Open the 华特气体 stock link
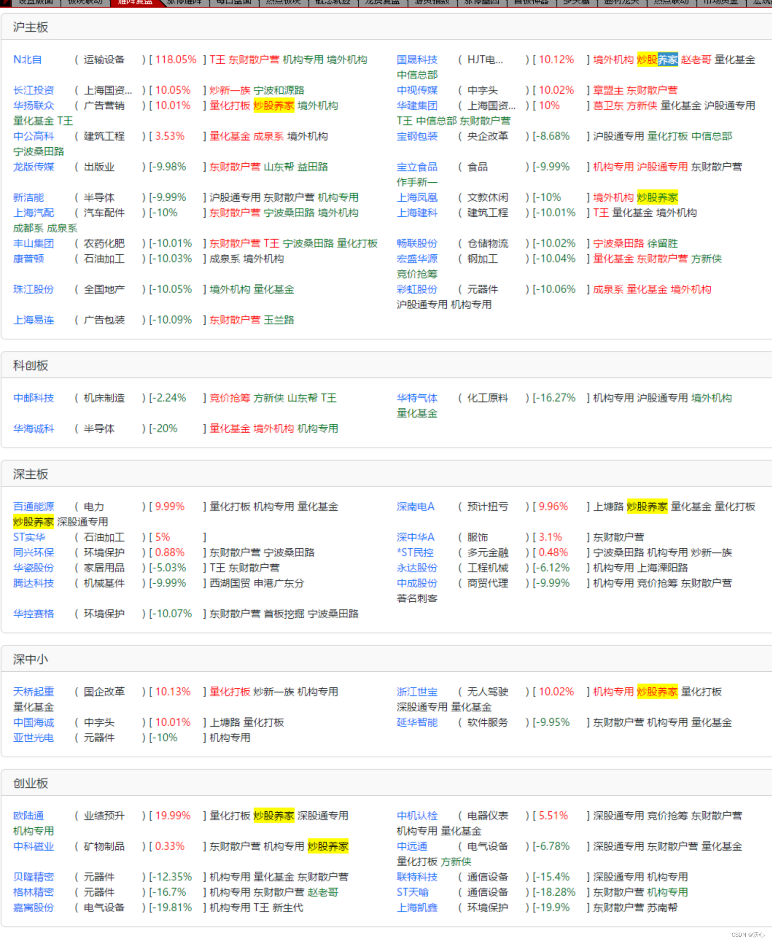Image resolution: width=772 pixels, height=942 pixels. pyautogui.click(x=417, y=398)
